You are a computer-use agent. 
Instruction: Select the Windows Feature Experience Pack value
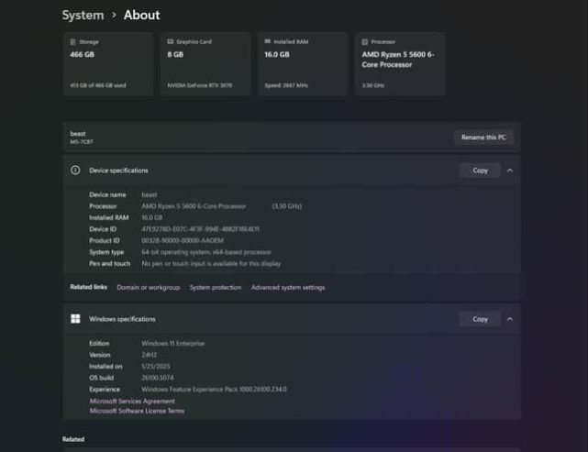tap(214, 390)
